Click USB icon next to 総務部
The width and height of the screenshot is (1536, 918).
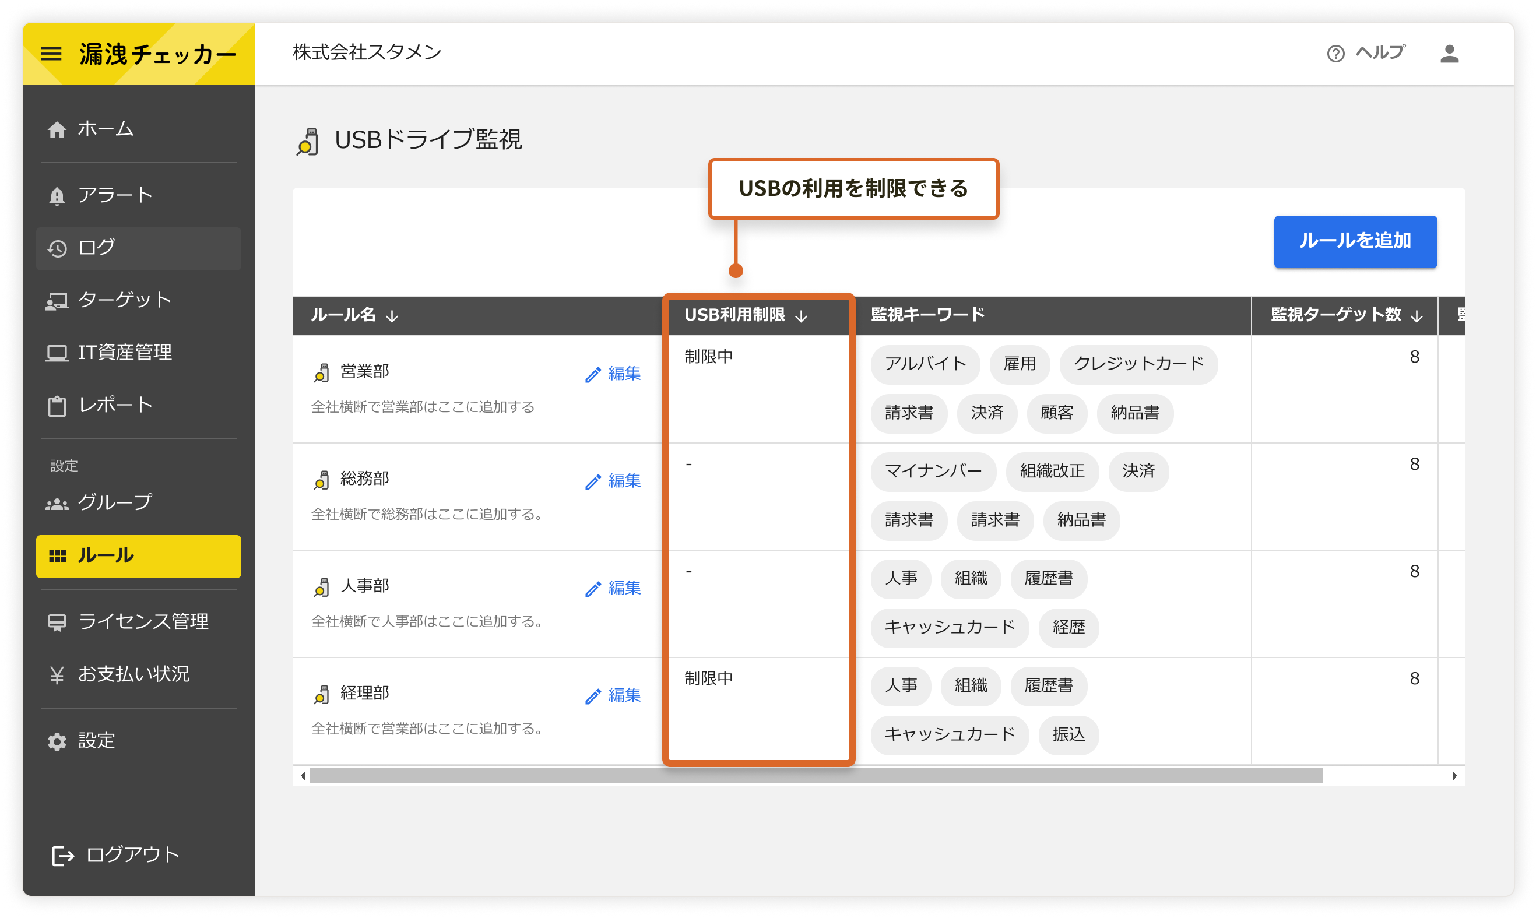[321, 480]
